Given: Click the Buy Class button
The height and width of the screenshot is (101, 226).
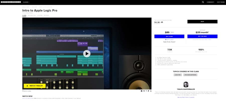Looking at the screenshot, I should (169, 36).
